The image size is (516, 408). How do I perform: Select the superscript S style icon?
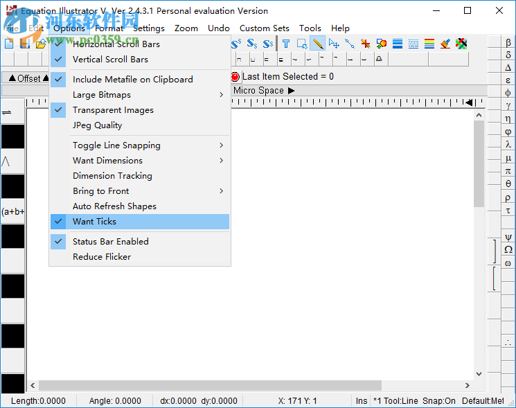click(236, 44)
